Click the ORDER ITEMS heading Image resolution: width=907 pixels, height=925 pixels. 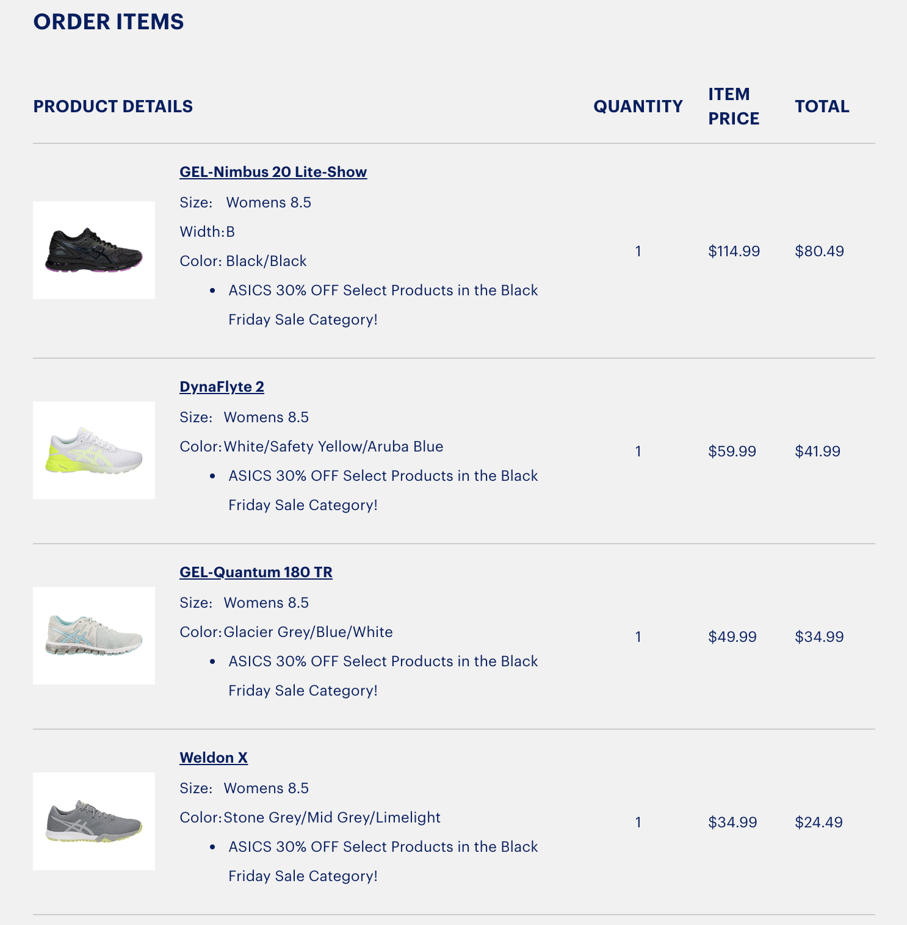pyautogui.click(x=109, y=22)
